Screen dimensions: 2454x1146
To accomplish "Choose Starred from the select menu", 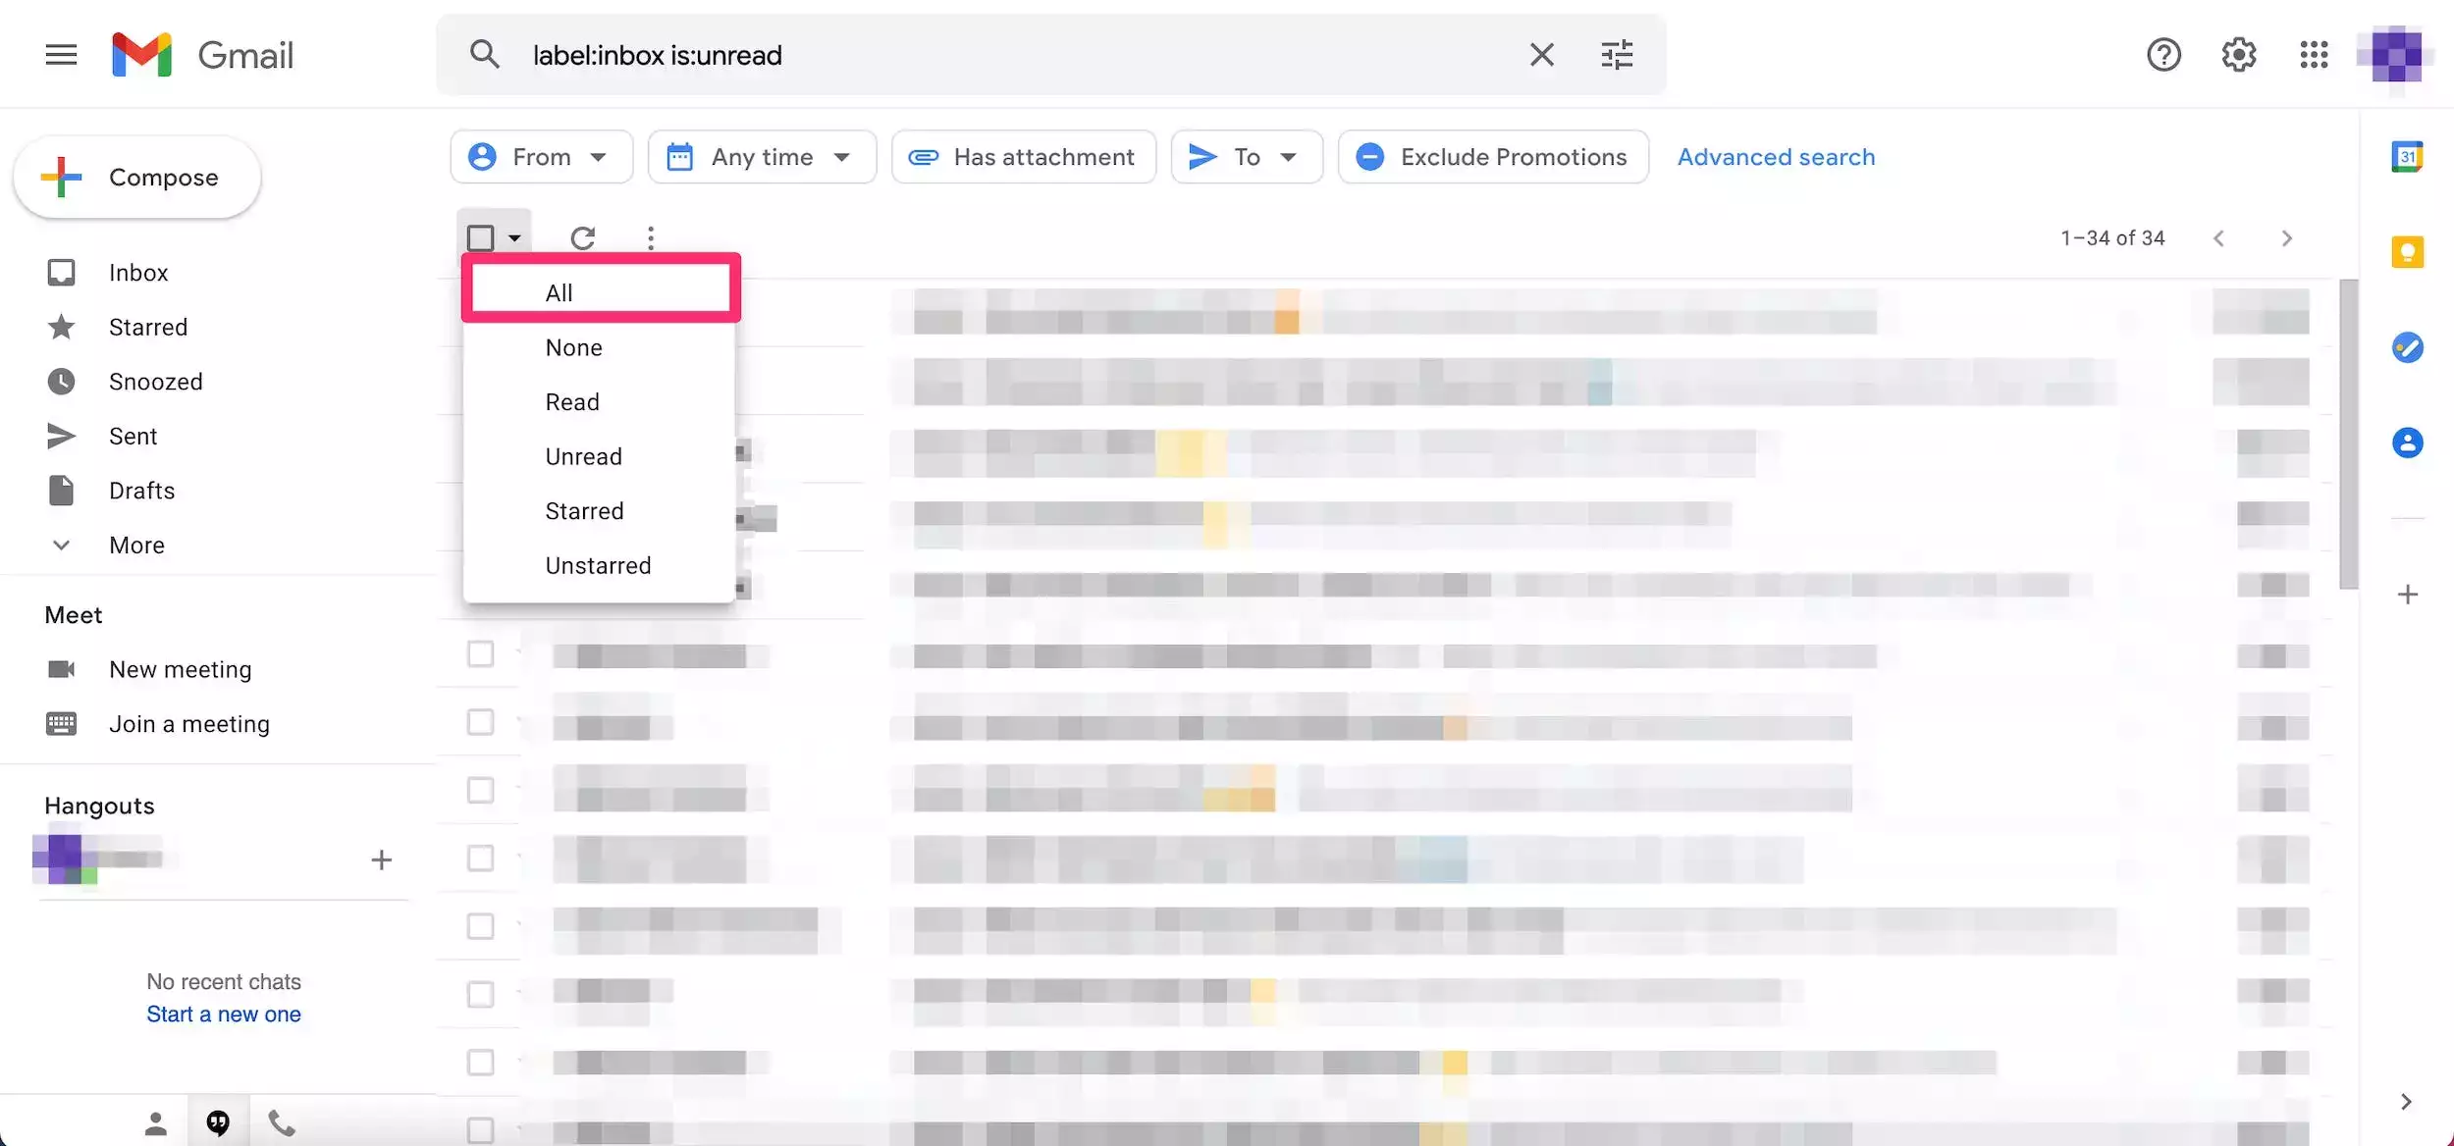I will click(x=599, y=511).
